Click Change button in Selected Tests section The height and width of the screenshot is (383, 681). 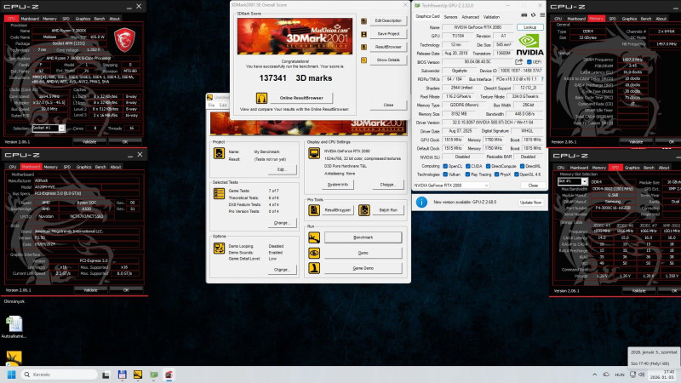[281, 223]
